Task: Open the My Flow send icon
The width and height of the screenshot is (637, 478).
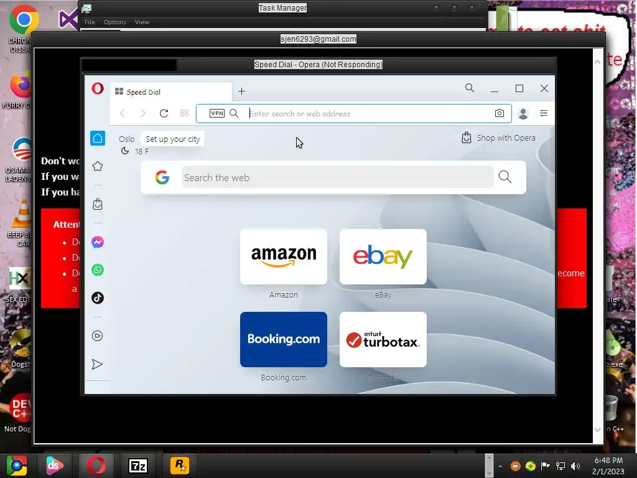Action: click(x=97, y=364)
